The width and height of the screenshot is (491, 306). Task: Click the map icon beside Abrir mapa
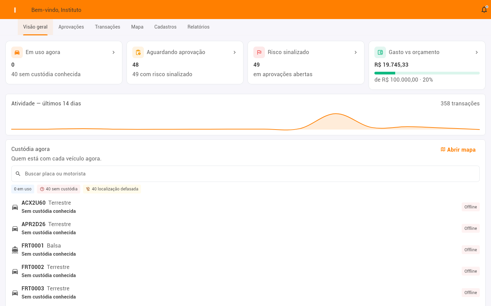(x=443, y=150)
